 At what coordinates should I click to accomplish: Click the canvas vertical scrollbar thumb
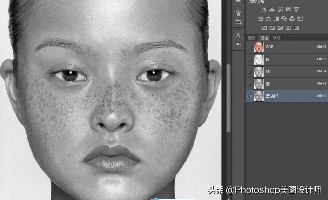point(228,98)
